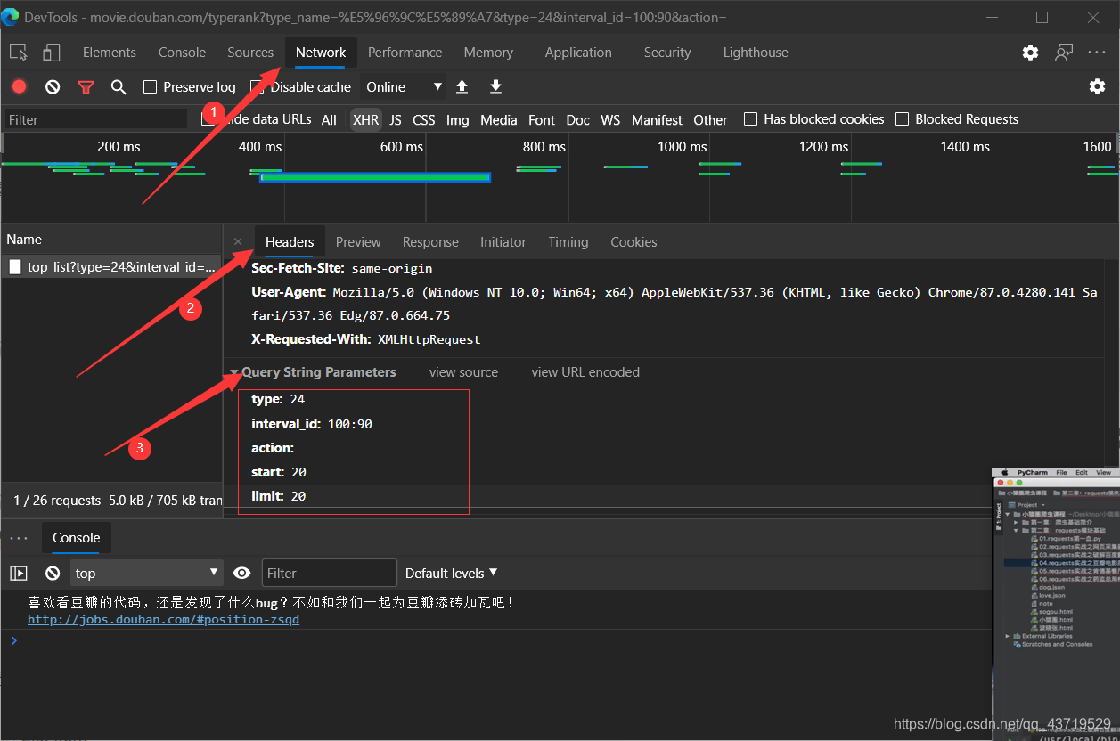The image size is (1120, 741).
Task: Check Has blocked cookies
Action: (x=750, y=118)
